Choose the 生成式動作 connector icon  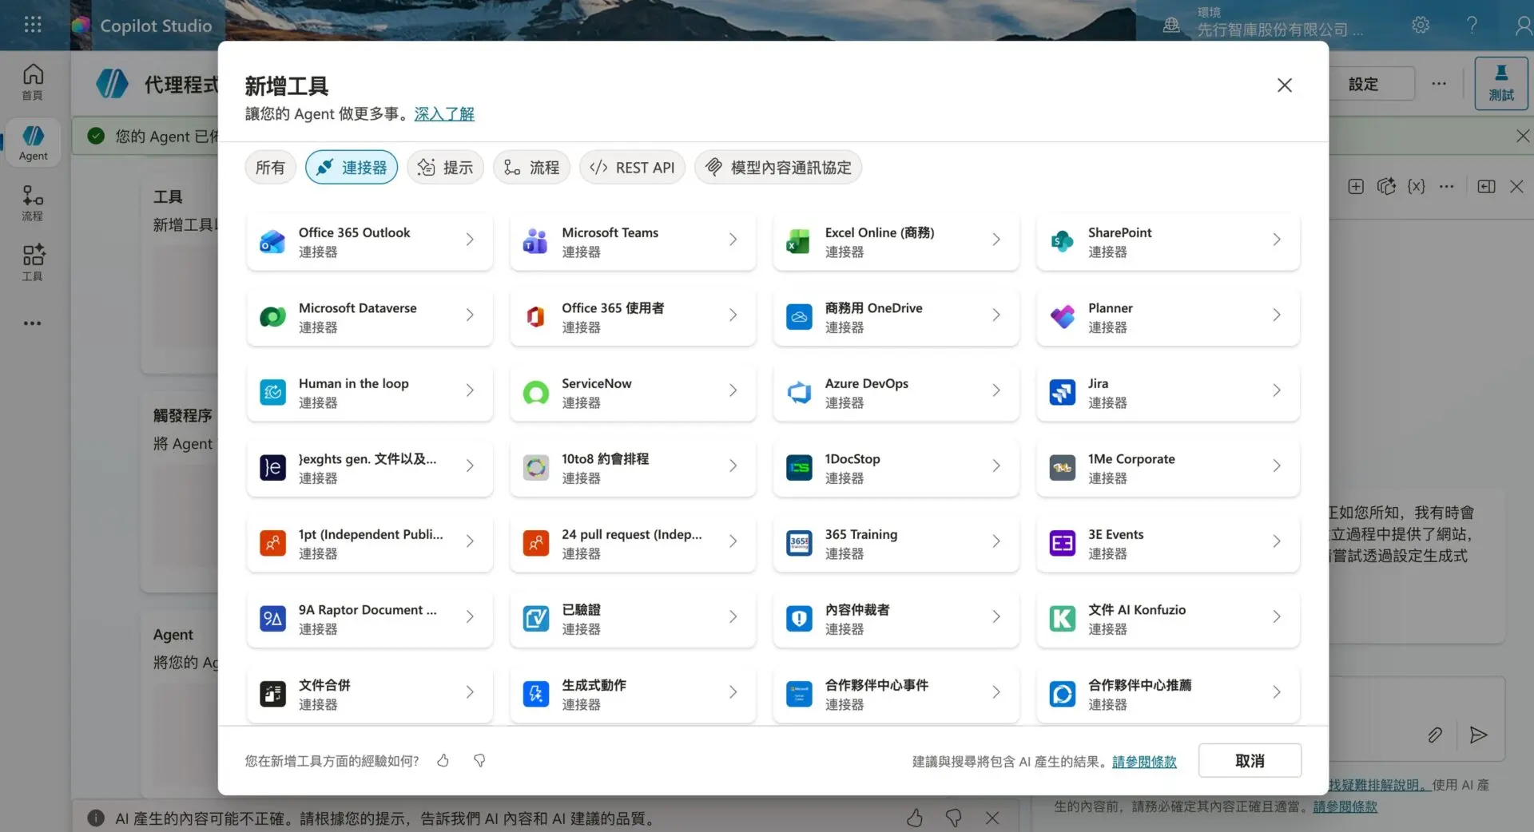tap(535, 693)
